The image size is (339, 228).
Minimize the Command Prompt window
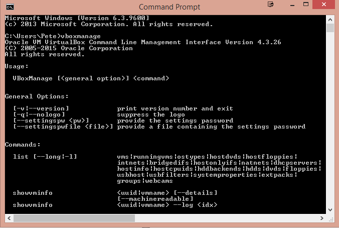(x=292, y=5)
